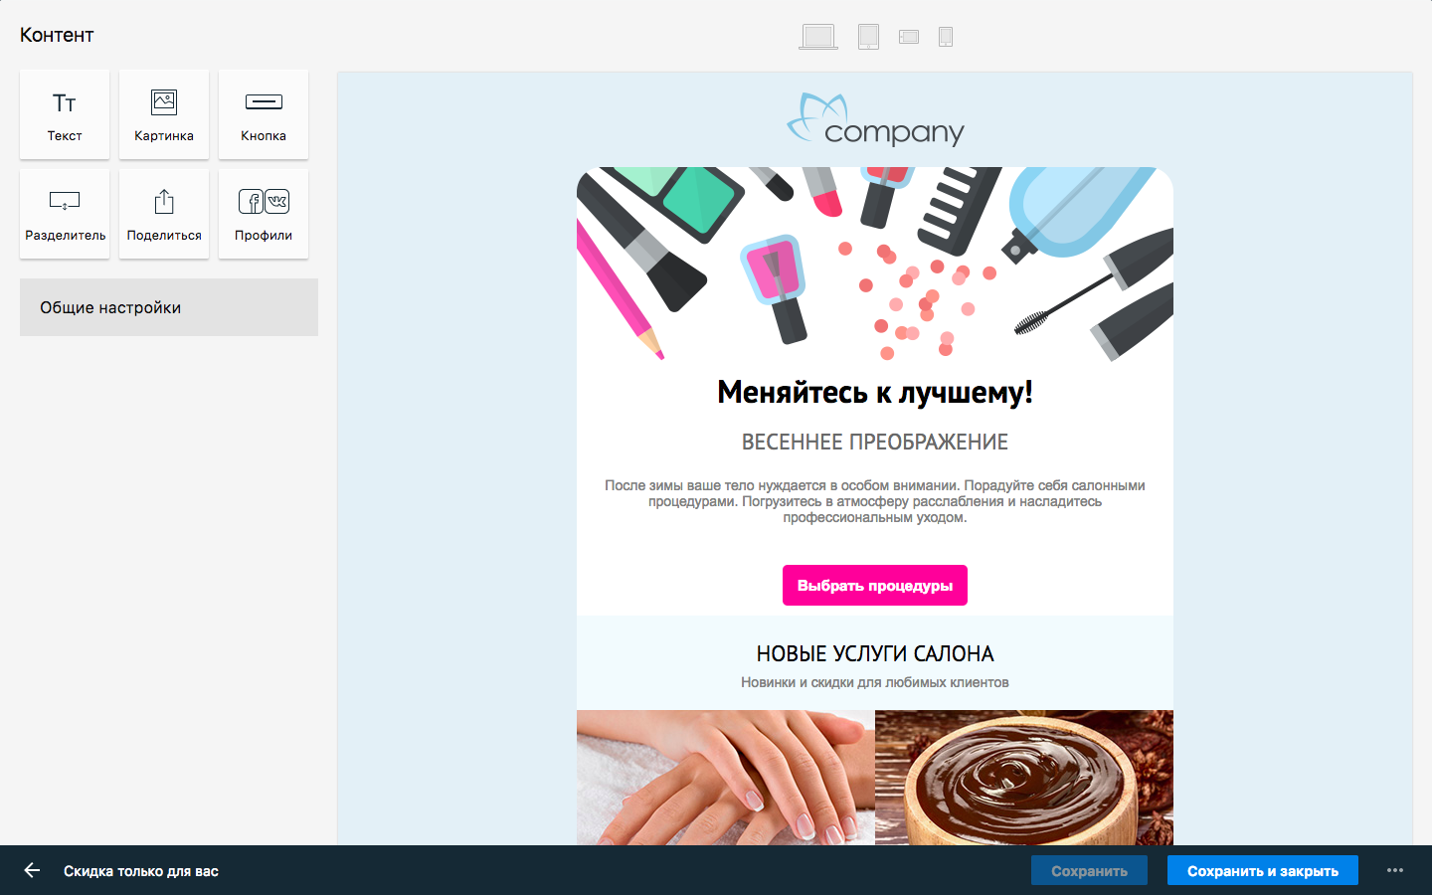Expand Общие настройки section

[169, 307]
